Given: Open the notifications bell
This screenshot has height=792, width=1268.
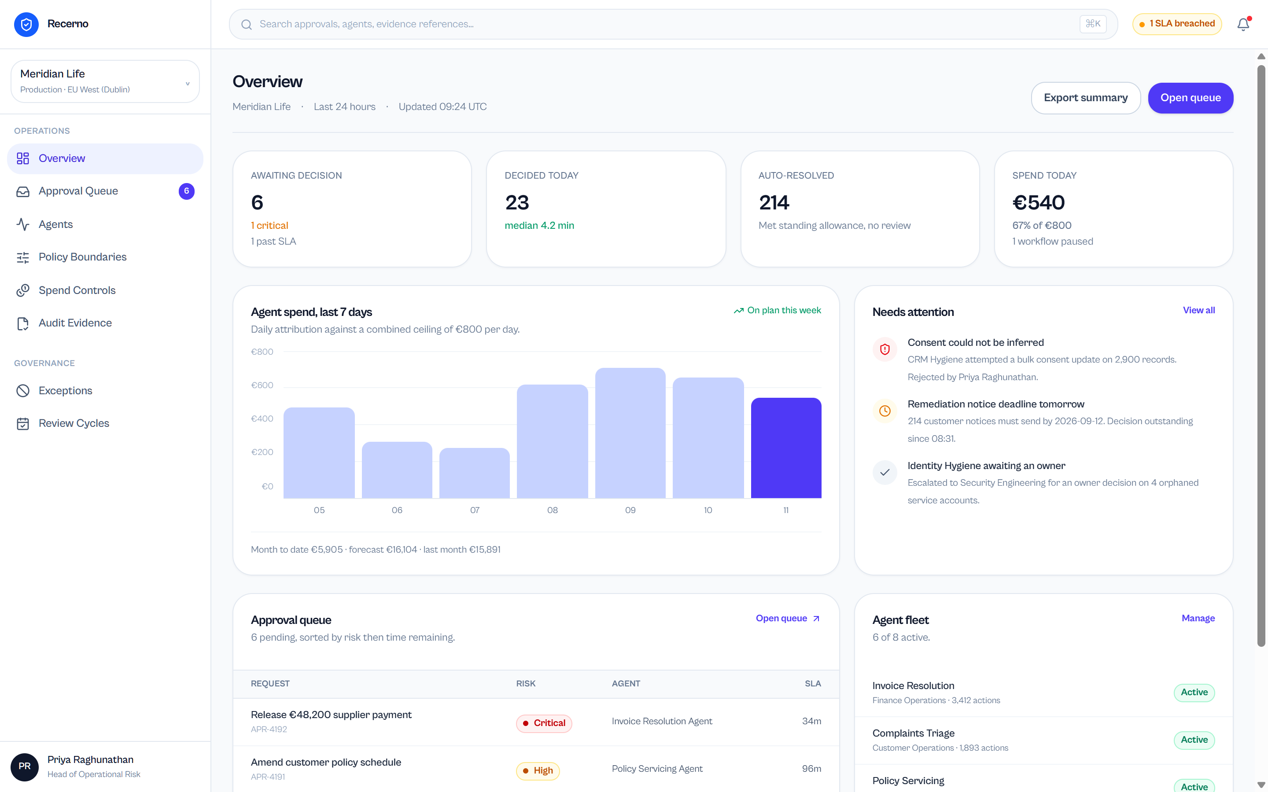Looking at the screenshot, I should coord(1243,24).
